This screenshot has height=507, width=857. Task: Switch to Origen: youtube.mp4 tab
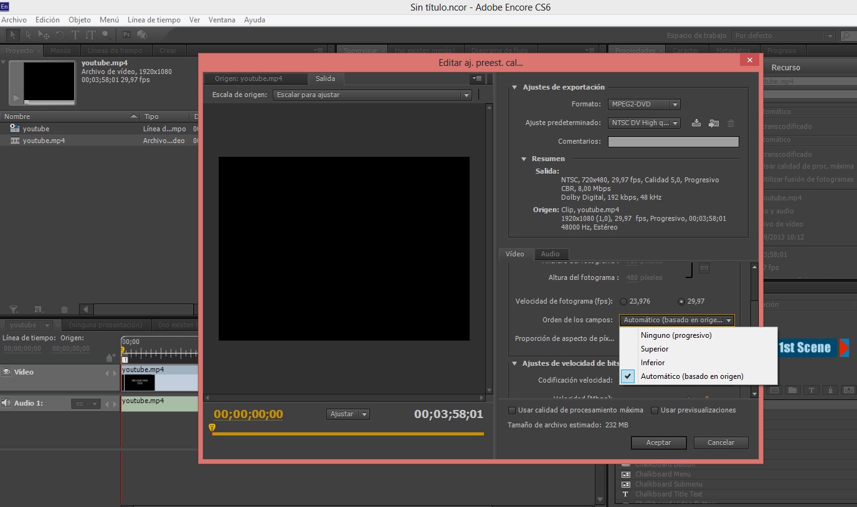click(x=255, y=79)
